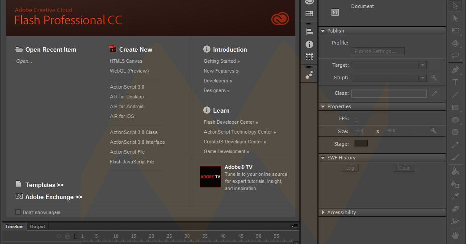Select the Hand tool
The height and width of the screenshot is (244, 466).
click(455, 236)
